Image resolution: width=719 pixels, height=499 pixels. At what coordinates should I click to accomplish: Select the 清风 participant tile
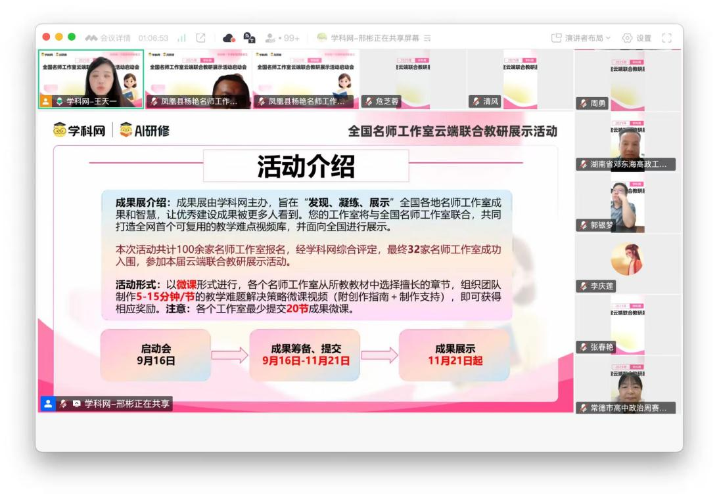[520, 79]
